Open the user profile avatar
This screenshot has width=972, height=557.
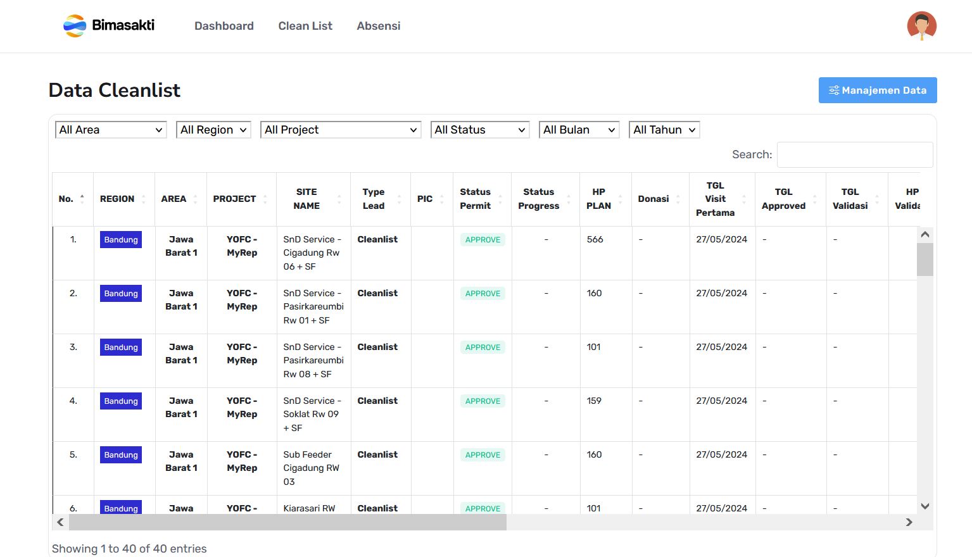(921, 26)
